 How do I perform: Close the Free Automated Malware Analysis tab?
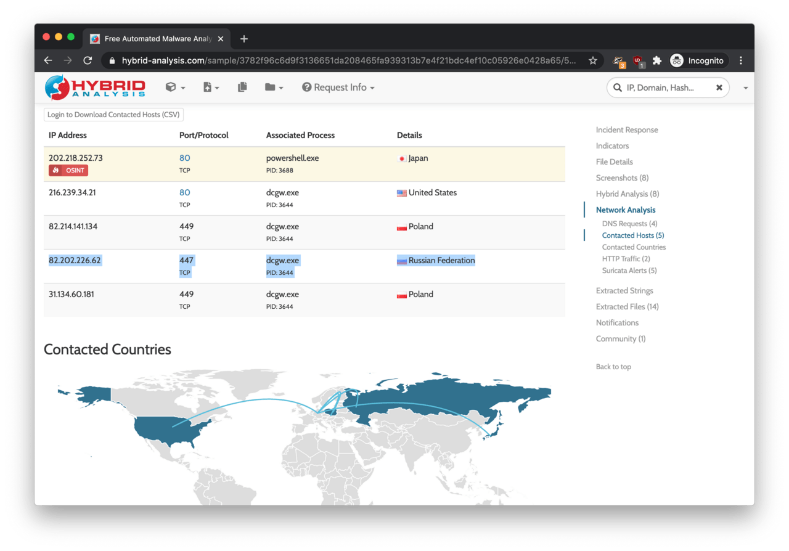coord(221,39)
